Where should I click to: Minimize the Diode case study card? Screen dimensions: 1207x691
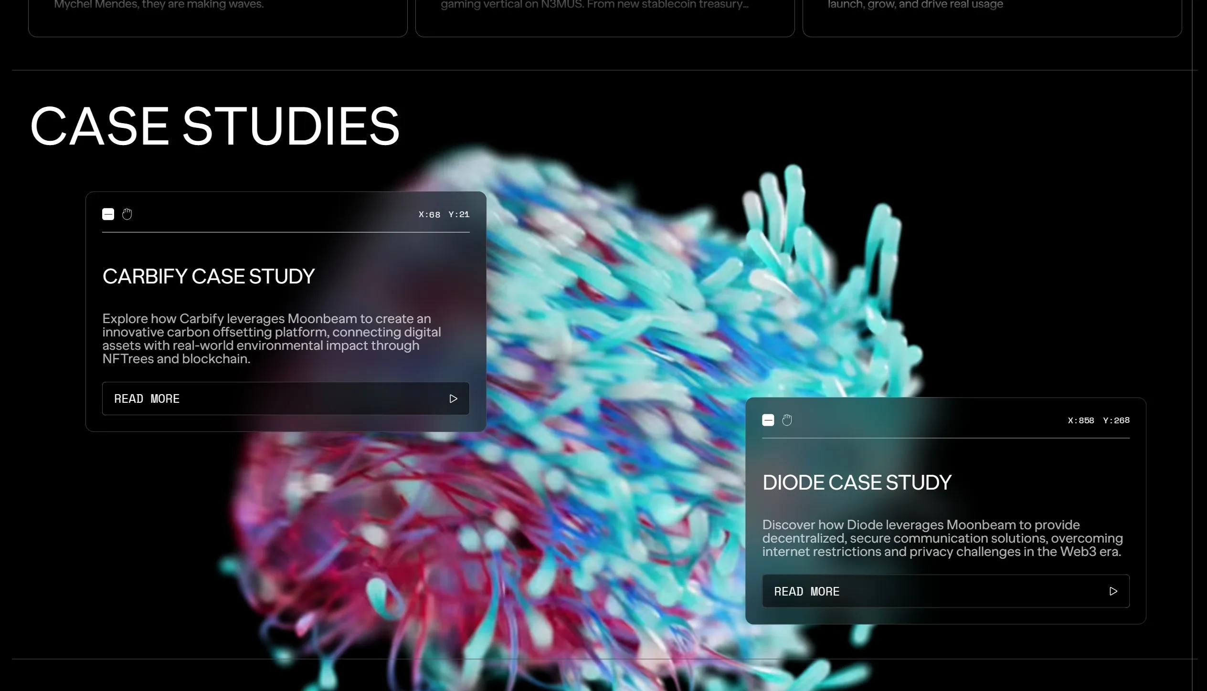coord(768,420)
